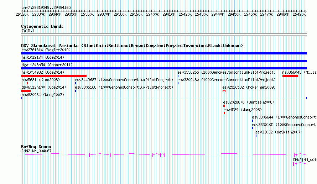
Task: Select the nsv366043 red loss bar
Action: pyautogui.click(x=290, y=76)
